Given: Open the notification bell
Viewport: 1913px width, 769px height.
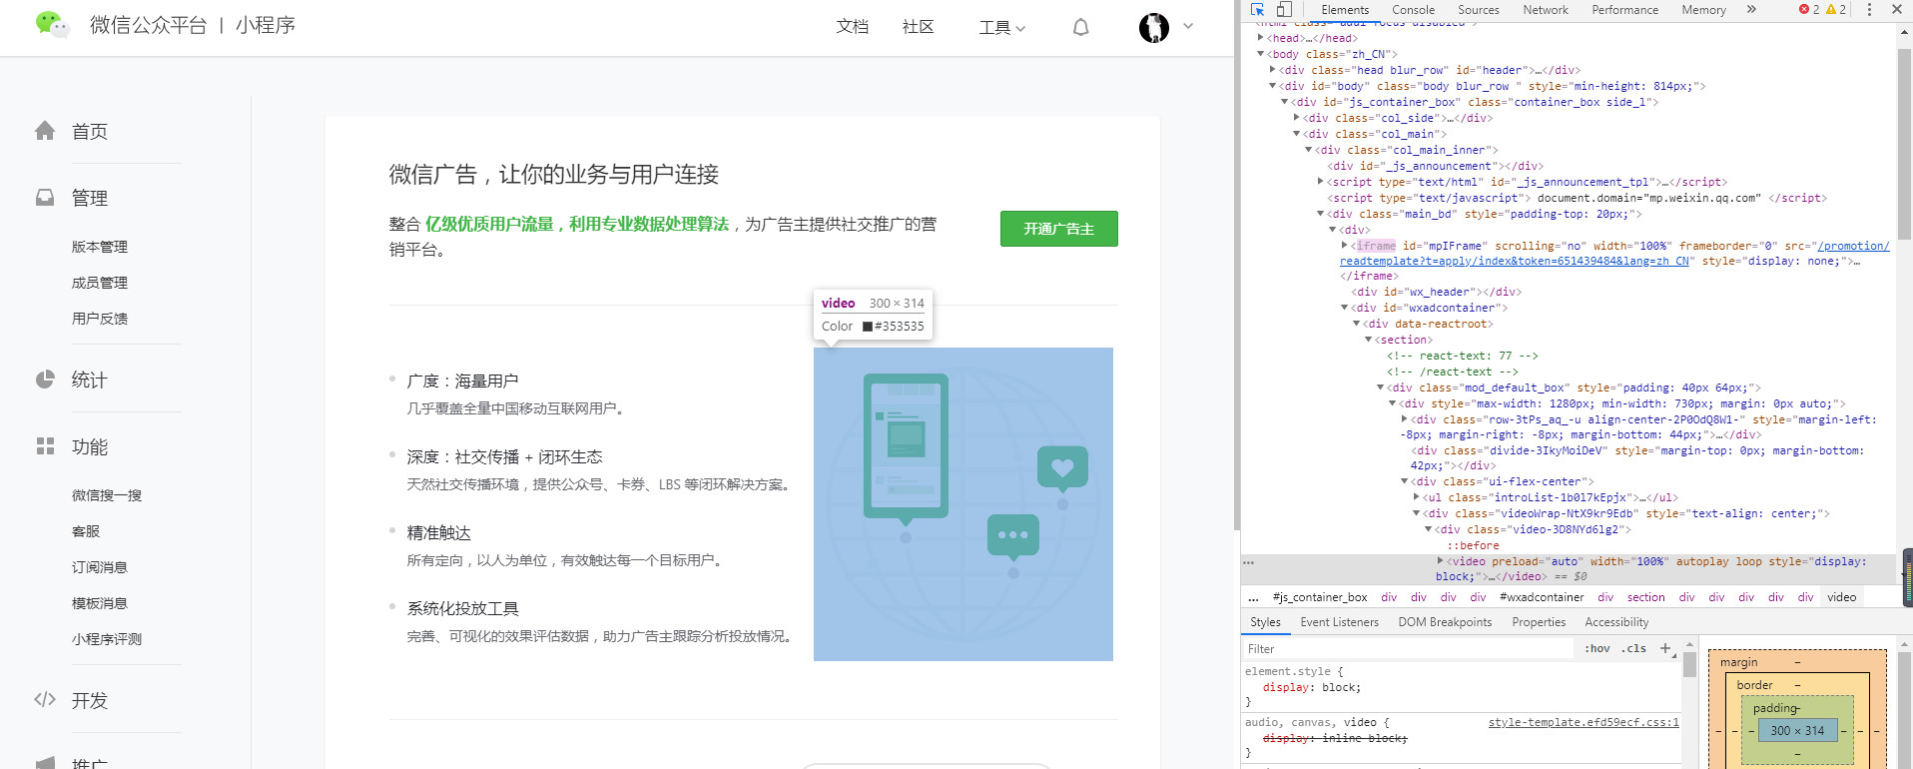Looking at the screenshot, I should 1080,27.
